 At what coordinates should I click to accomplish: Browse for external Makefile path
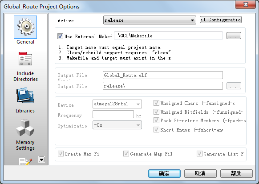[234, 36]
